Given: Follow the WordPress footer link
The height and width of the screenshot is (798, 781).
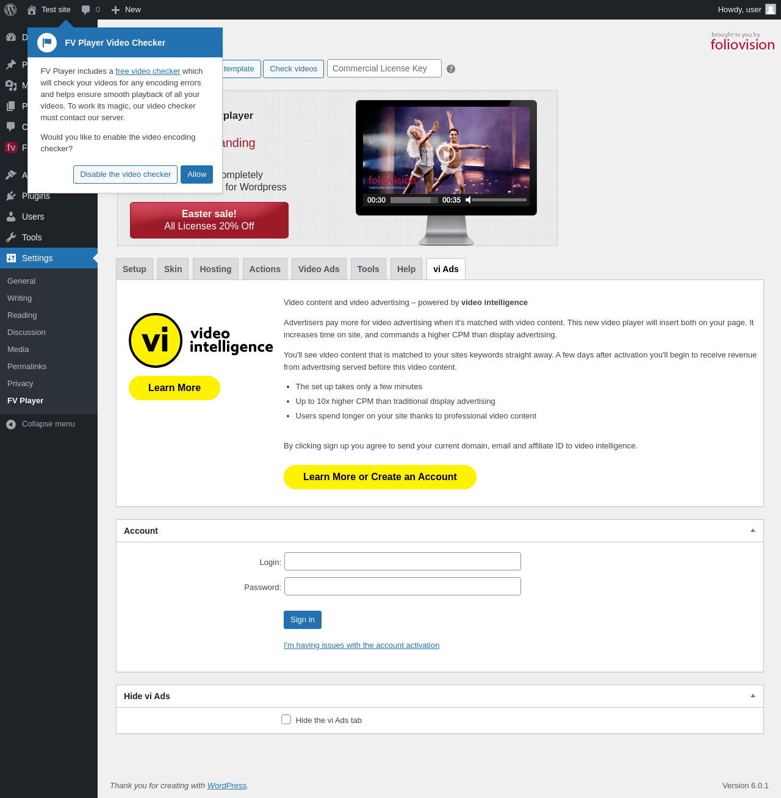Looking at the screenshot, I should pyautogui.click(x=227, y=786).
